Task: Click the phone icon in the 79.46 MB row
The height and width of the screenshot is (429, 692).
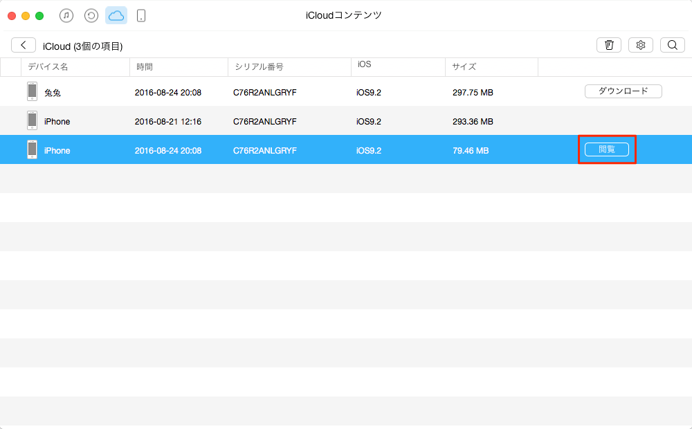Action: tap(33, 149)
